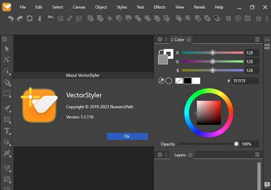Open the Styles menu
This screenshot has width=271, height=190.
(x=121, y=7)
